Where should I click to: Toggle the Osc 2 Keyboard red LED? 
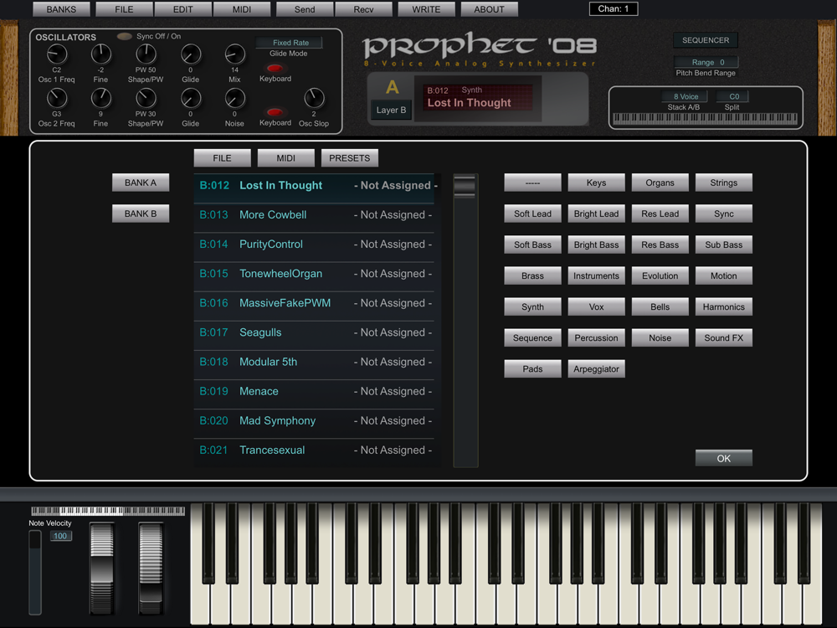pos(275,112)
